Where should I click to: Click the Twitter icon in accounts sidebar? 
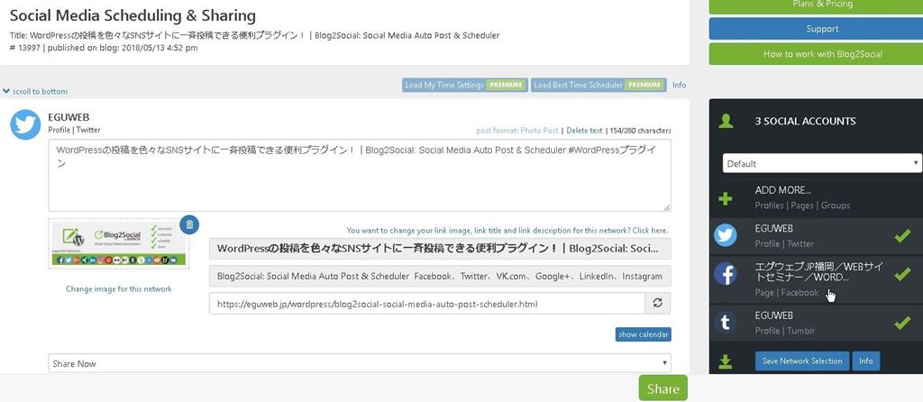tap(726, 235)
